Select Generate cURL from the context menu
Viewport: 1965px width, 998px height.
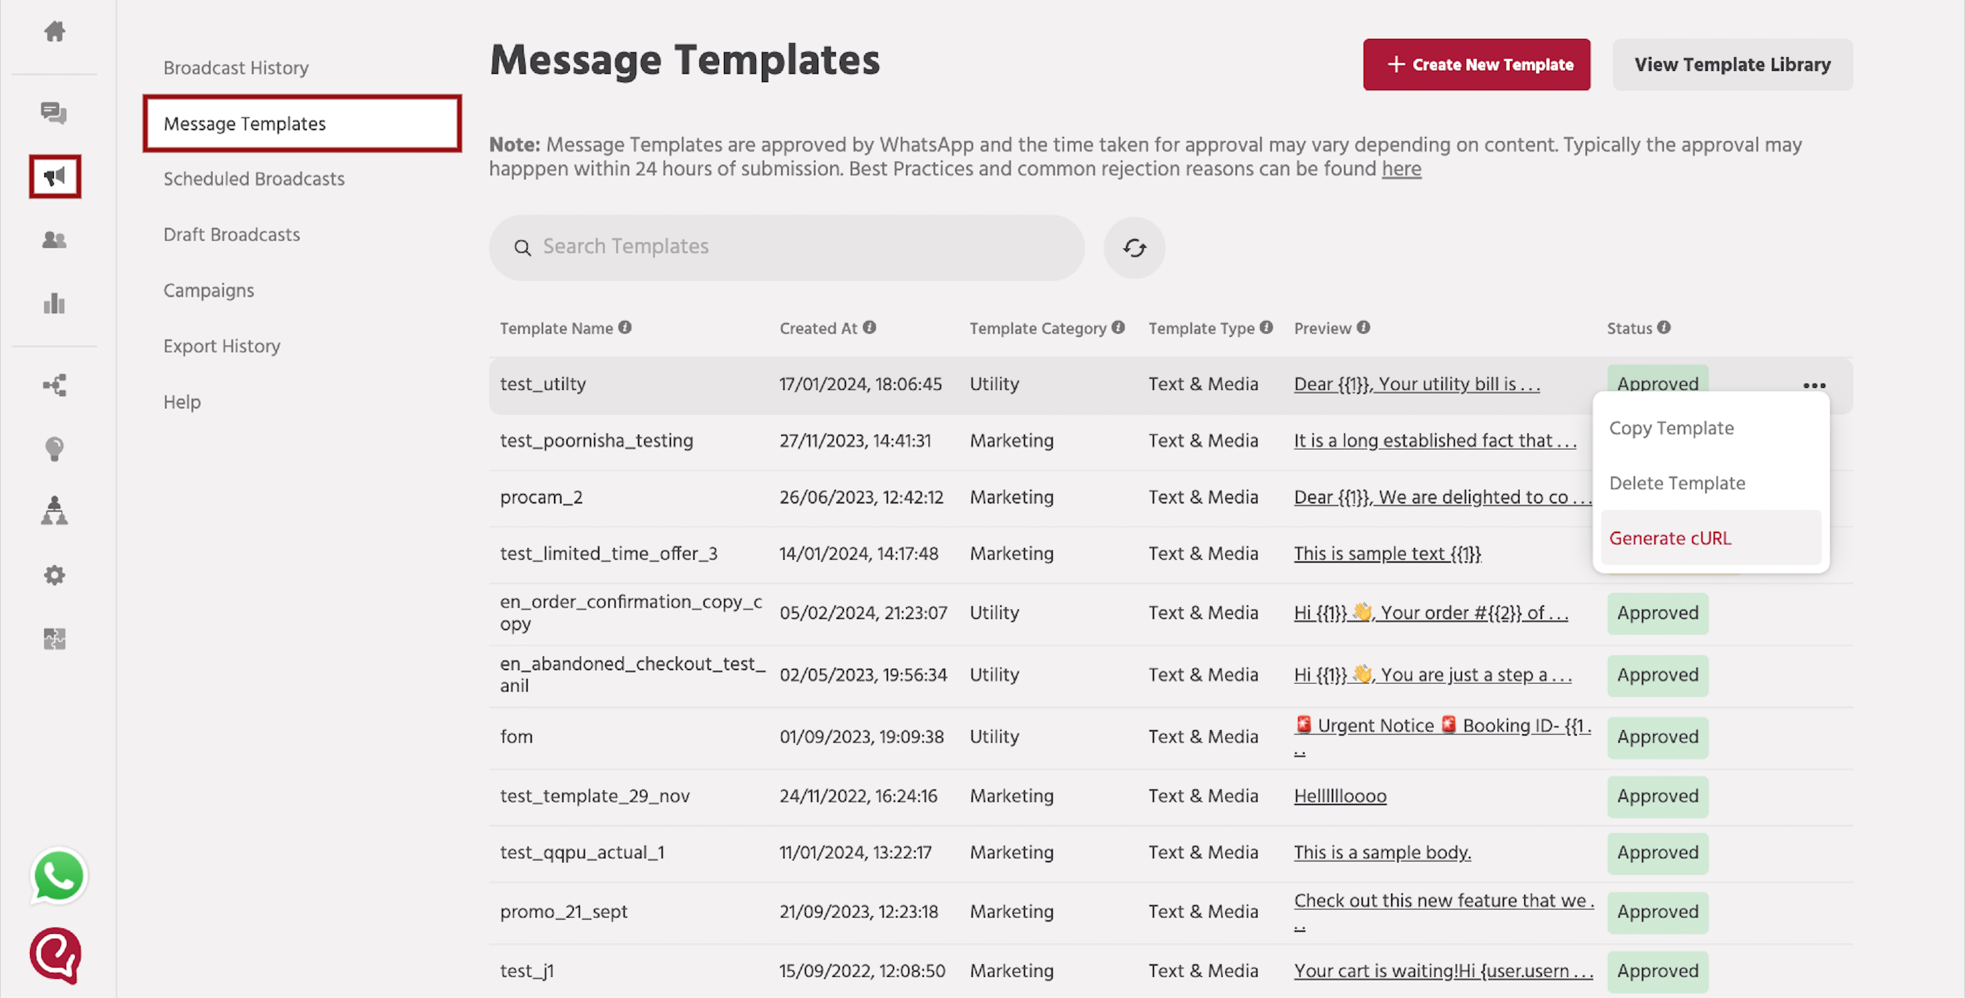tap(1670, 537)
